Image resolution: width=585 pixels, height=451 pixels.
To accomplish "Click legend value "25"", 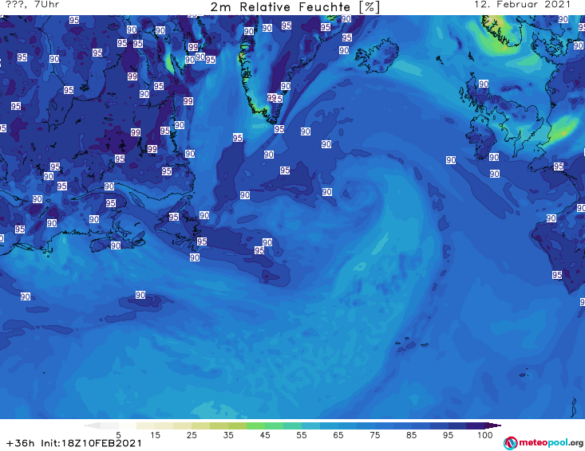I will 192,435.
